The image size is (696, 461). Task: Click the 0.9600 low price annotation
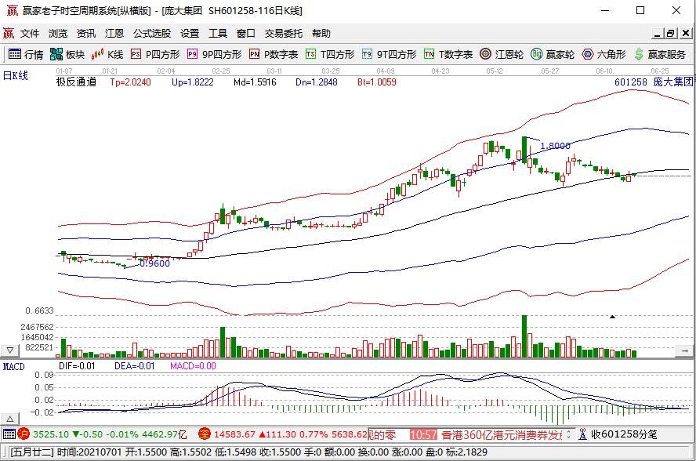[154, 263]
